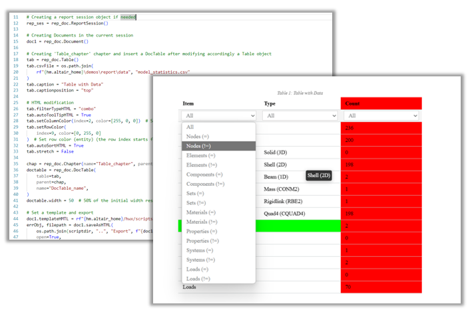Click 'rep_doc.ReportSession()' on code line 12

pyautogui.click(x=80, y=23)
